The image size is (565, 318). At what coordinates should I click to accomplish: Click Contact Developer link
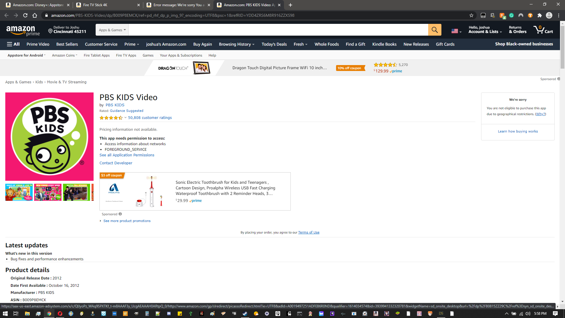point(116,163)
